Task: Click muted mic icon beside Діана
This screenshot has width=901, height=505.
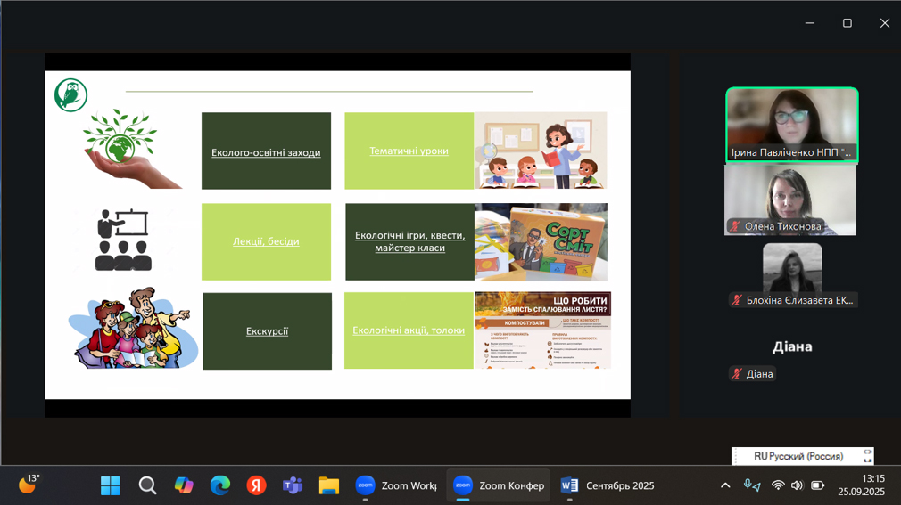Action: (x=737, y=374)
